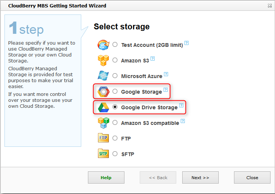Click the green Help button
Image resolution: width=275 pixels, height=194 pixels.
pyautogui.click(x=106, y=178)
